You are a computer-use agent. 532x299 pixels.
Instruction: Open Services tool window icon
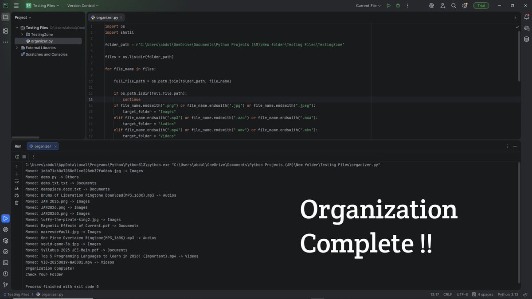click(x=5, y=251)
